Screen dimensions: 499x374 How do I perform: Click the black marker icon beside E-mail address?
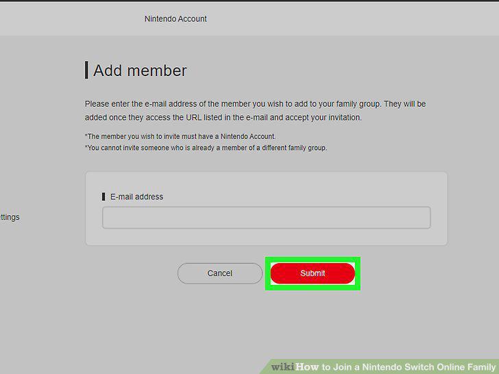(104, 197)
